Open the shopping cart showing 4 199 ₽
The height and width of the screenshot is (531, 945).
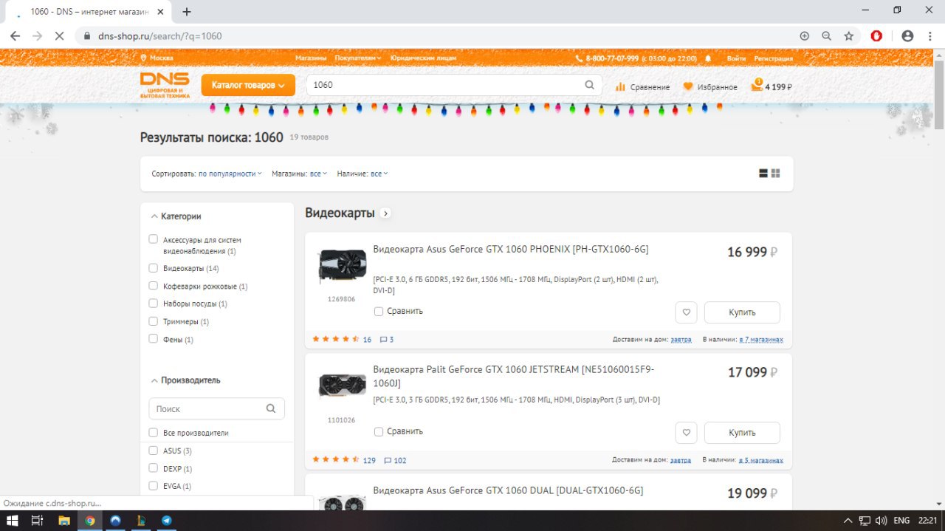[x=772, y=86]
